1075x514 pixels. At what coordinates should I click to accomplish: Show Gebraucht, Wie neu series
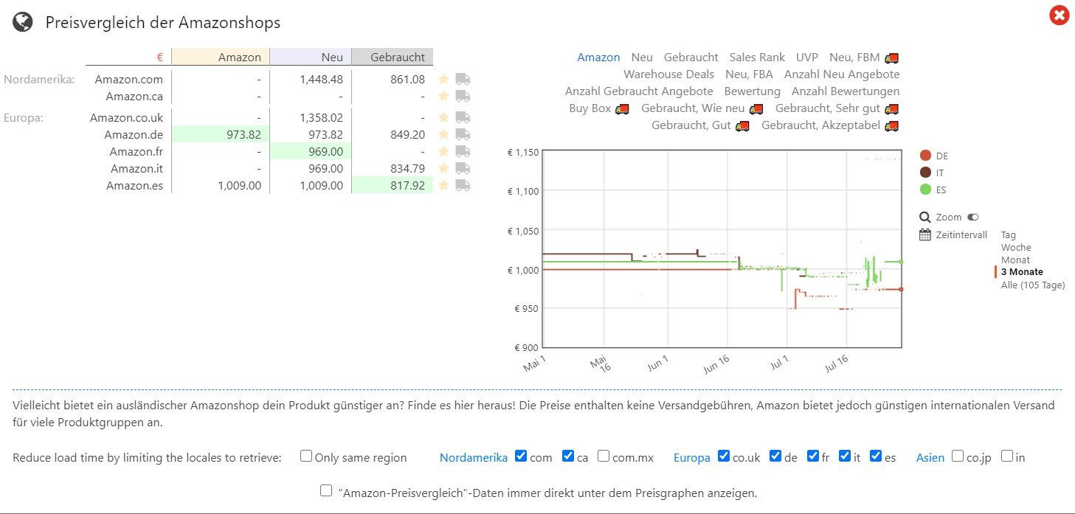pyautogui.click(x=702, y=108)
